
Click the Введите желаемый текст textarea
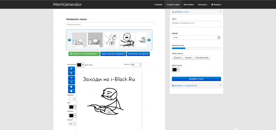tap(196, 24)
